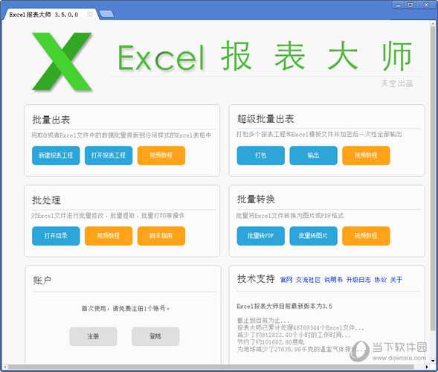This screenshot has height=372, width=438.
Task: Open a new tab button
Action: pos(106,14)
